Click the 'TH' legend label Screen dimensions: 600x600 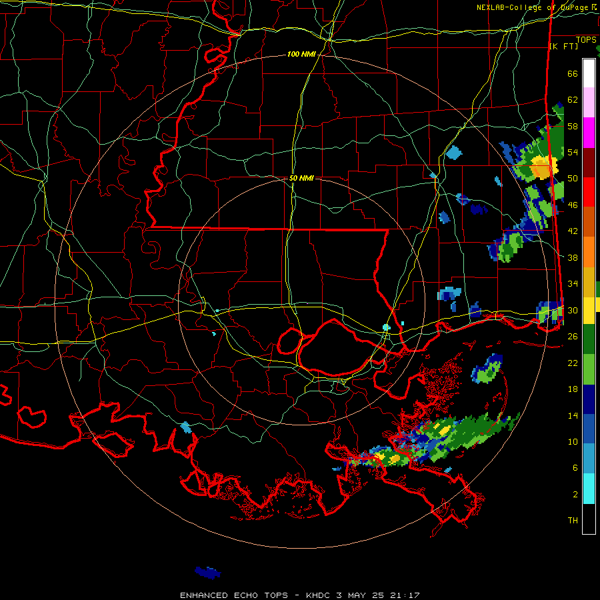click(x=573, y=521)
